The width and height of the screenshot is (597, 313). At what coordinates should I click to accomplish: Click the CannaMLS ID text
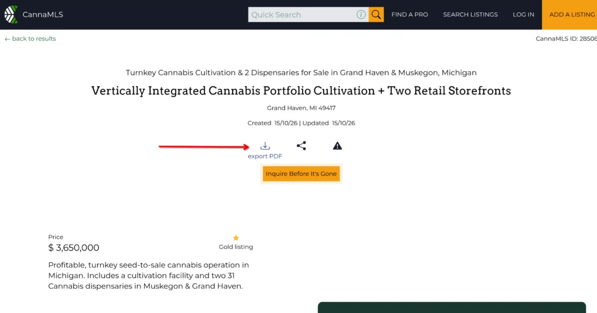click(566, 38)
